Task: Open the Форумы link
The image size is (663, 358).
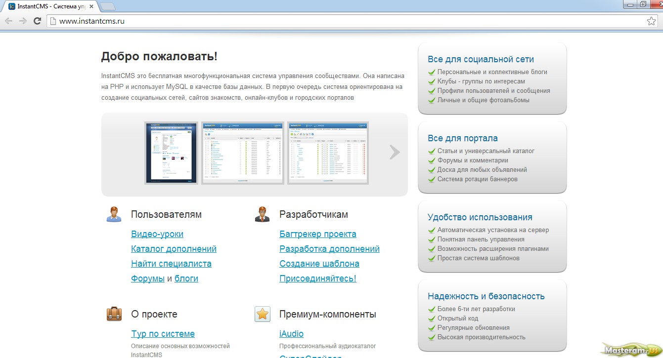Action: click(148, 278)
